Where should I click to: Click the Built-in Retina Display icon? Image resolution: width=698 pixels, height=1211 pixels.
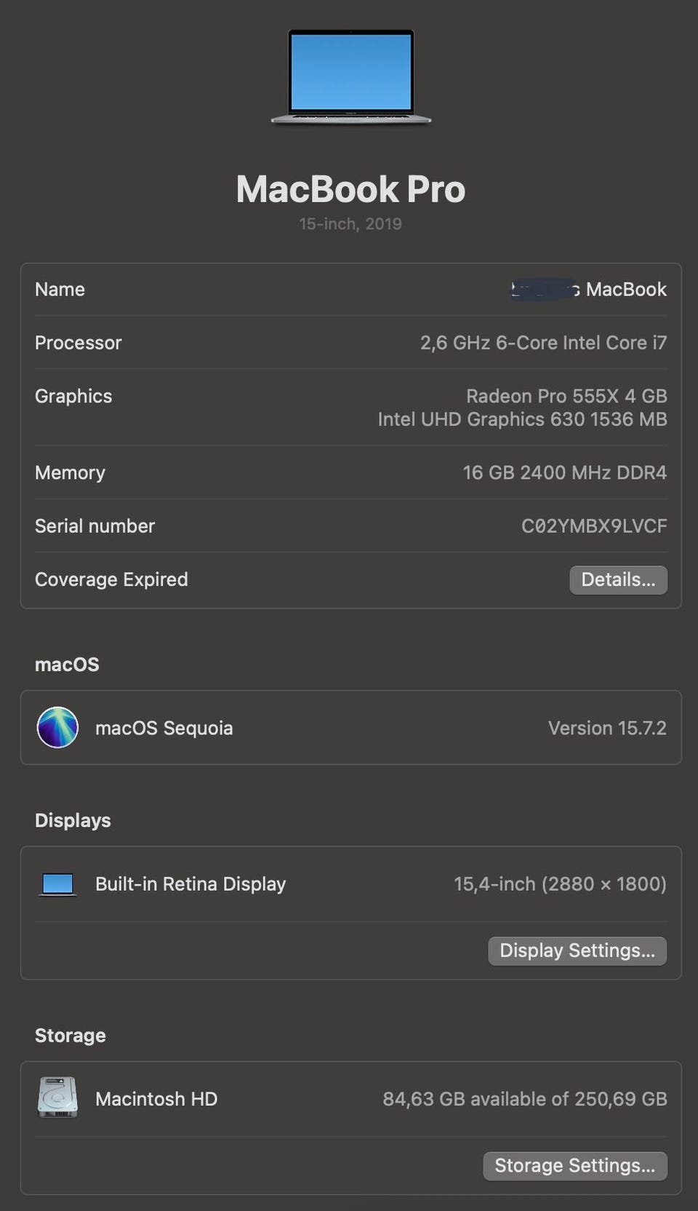(x=57, y=884)
